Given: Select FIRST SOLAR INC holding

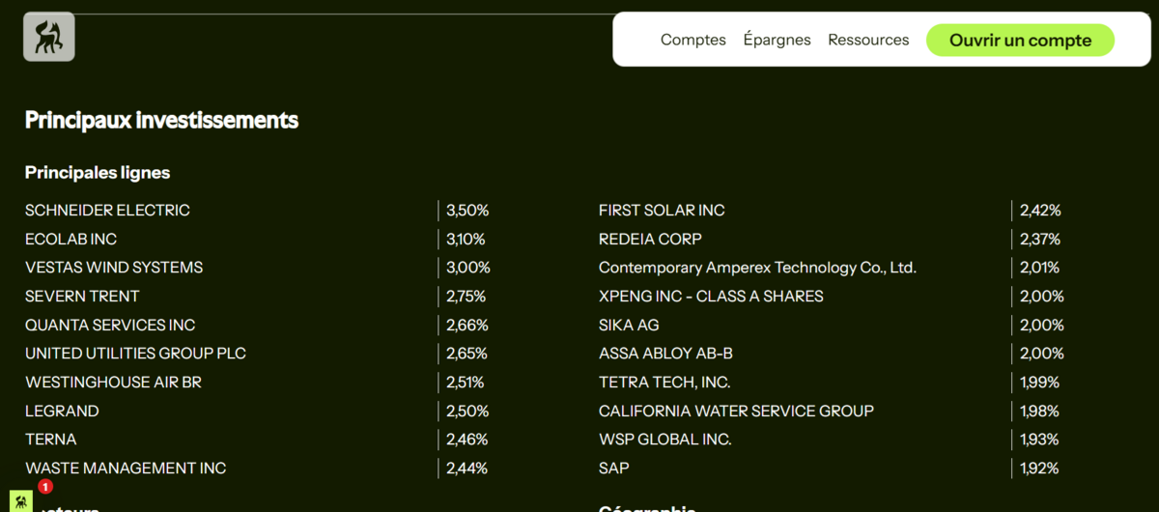Looking at the screenshot, I should 662,210.
